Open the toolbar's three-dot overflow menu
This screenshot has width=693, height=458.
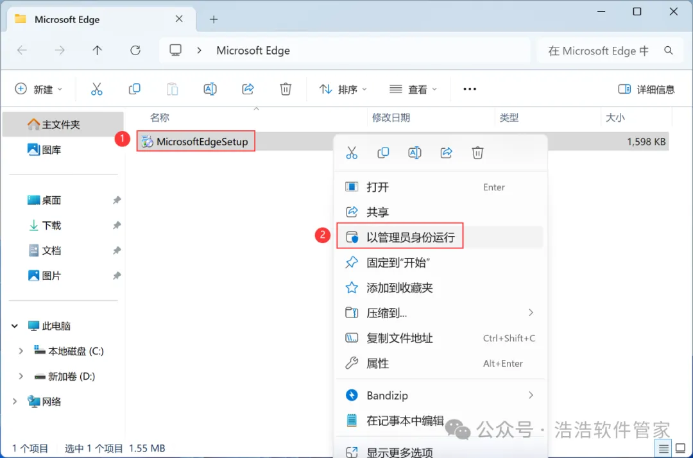coord(470,89)
